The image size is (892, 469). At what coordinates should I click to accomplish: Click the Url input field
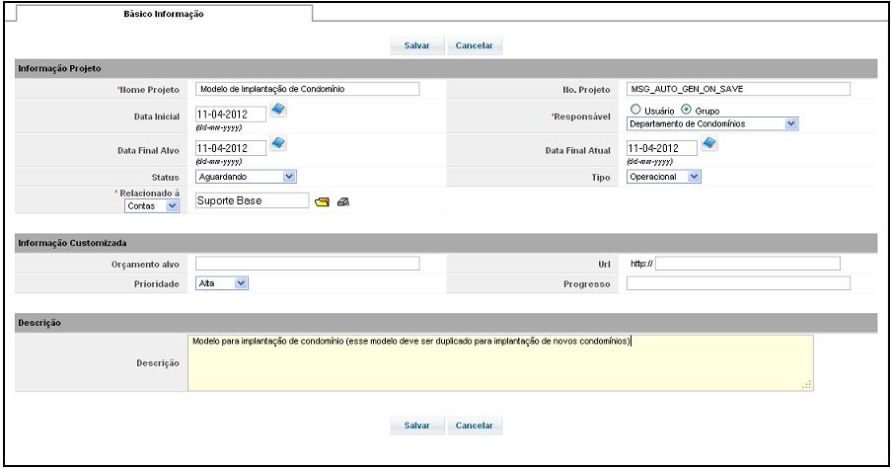[x=748, y=263]
